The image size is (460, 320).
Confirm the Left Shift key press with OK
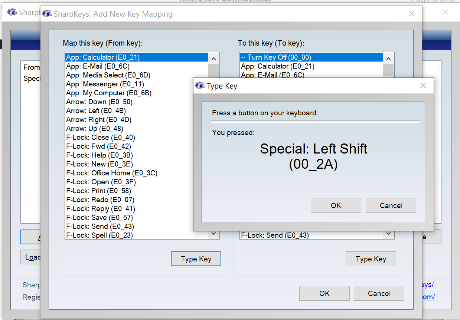click(x=336, y=205)
